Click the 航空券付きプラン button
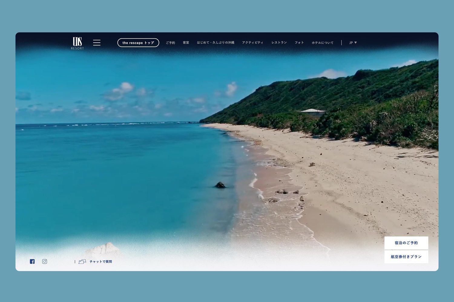This screenshot has width=454, height=302. tap(406, 257)
